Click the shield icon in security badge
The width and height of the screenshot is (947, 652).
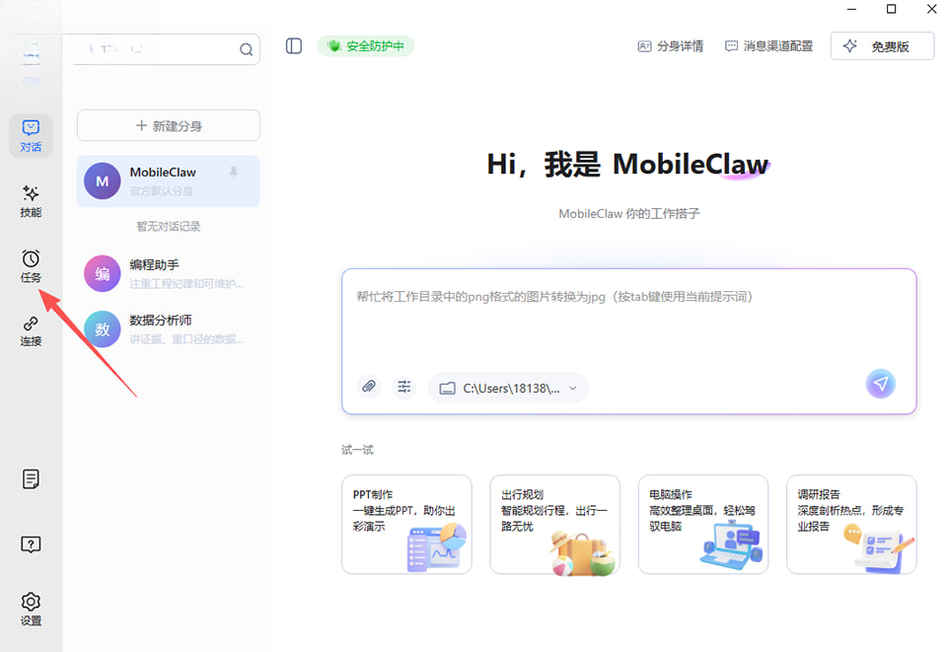pos(334,46)
